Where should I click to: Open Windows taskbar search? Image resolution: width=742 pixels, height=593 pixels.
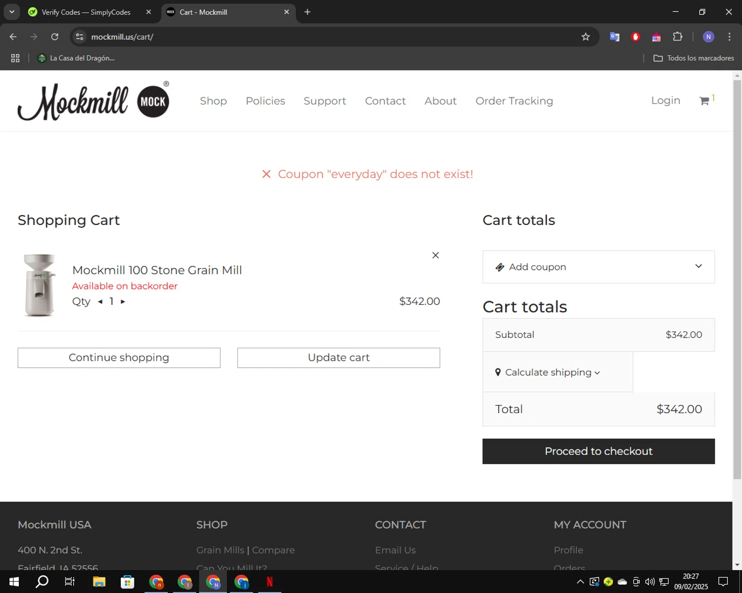pyautogui.click(x=42, y=582)
